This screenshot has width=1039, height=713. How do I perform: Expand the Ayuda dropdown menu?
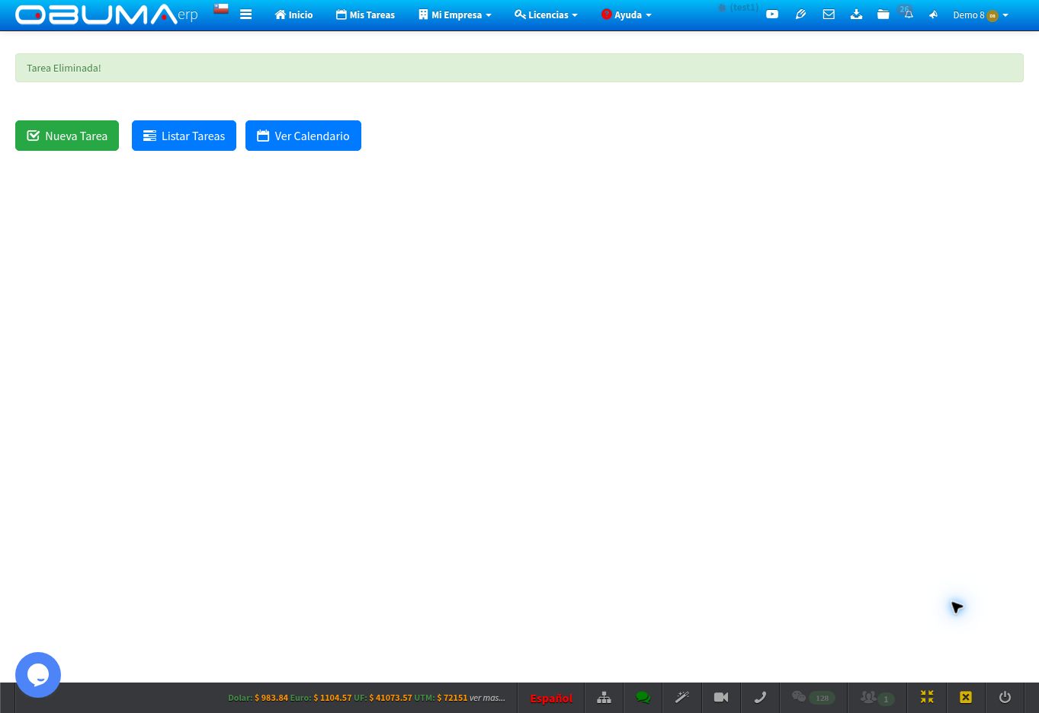click(627, 14)
